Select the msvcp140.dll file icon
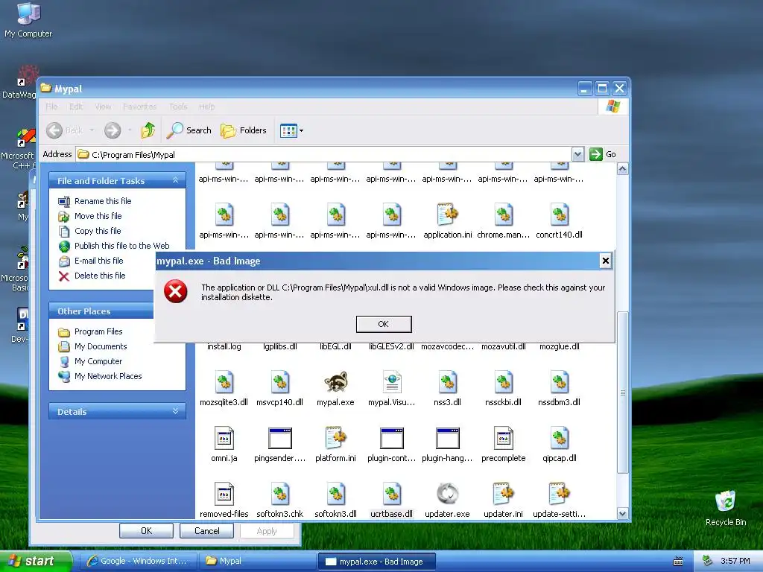Viewport: 763px width, 572px height. [280, 382]
